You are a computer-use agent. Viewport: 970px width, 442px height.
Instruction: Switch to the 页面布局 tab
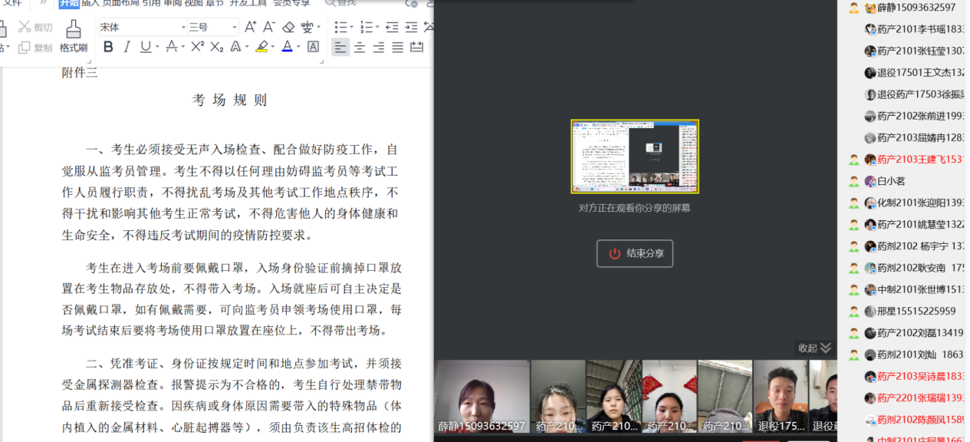pos(120,3)
